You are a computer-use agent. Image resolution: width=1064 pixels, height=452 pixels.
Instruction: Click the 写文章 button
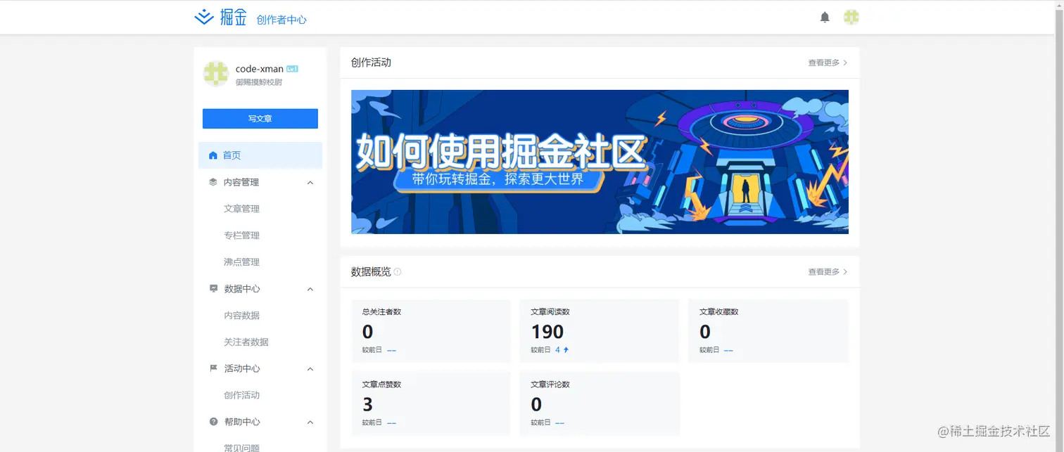tap(260, 119)
